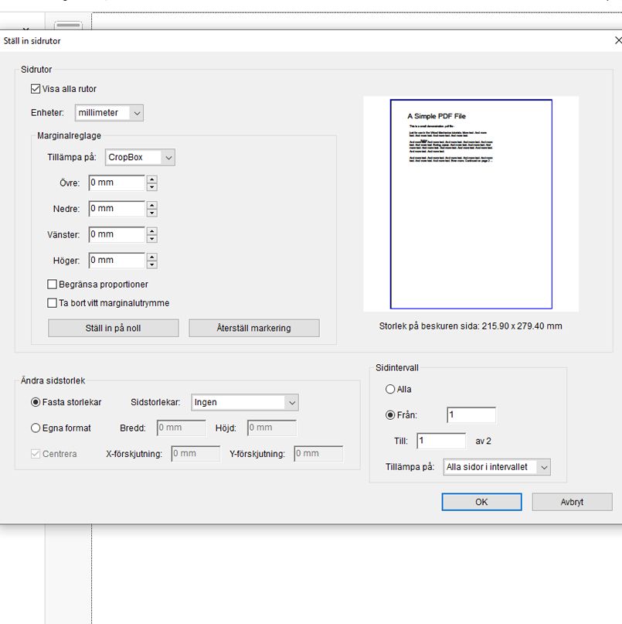Confirm changes with OK
The image size is (622, 624).
click(x=481, y=501)
